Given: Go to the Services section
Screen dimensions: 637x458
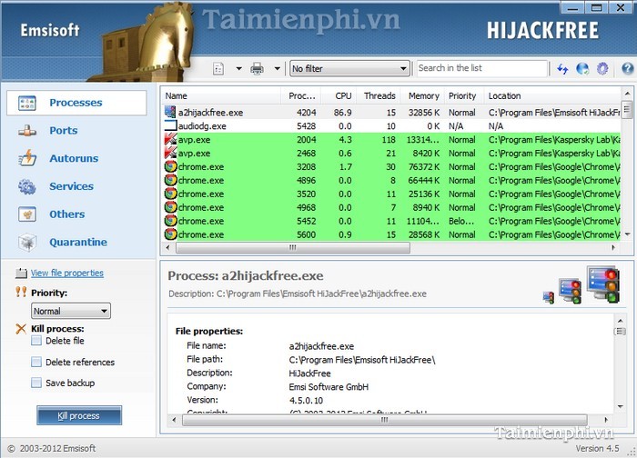Looking at the screenshot, I should coord(71,186).
